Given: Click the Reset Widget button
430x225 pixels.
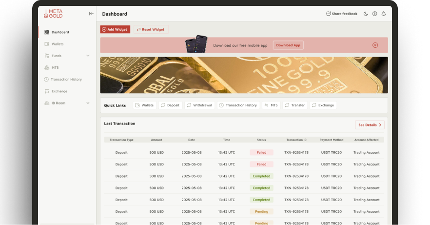Looking at the screenshot, I should [151, 29].
